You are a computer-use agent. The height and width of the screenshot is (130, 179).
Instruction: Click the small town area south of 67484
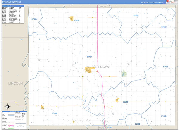[x=73, y=122]
